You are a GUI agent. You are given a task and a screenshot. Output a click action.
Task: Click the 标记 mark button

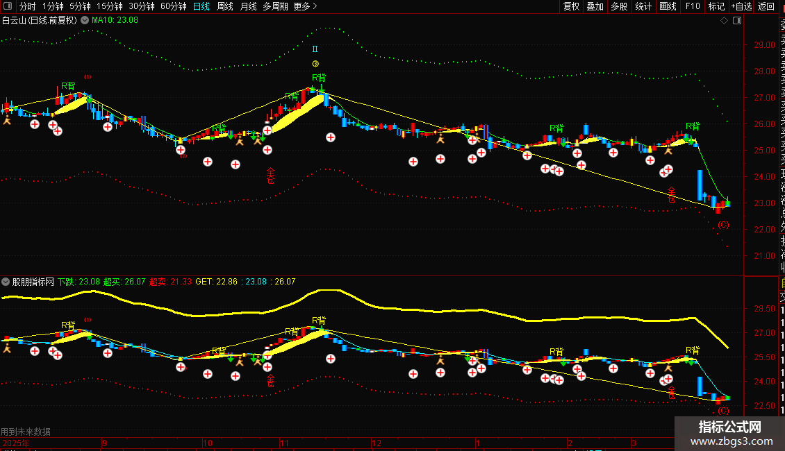tap(716, 6)
